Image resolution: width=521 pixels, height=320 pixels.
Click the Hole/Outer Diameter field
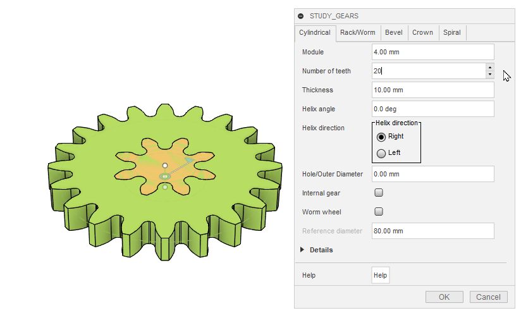point(432,174)
